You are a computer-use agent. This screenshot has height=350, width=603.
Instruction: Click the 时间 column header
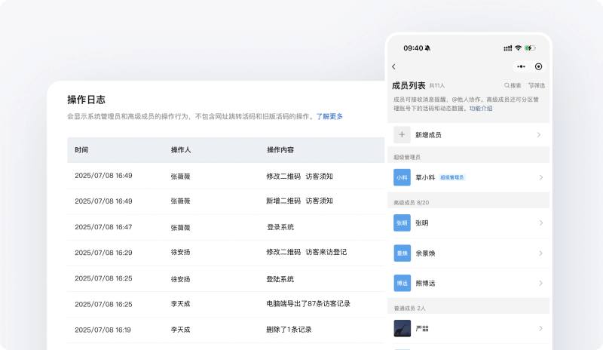(81, 150)
